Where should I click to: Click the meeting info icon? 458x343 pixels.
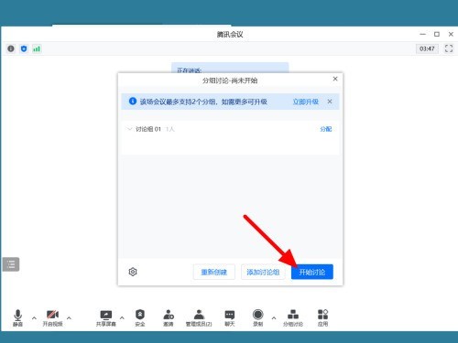tap(11, 48)
